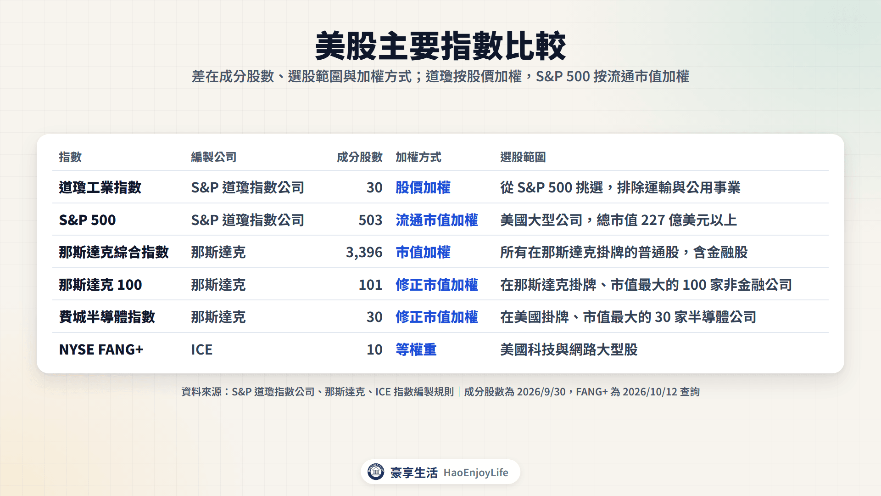Click the constituent count 3,396

(x=364, y=253)
